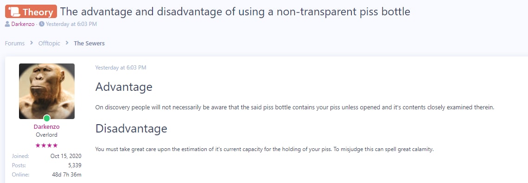Viewport: 528px width, 183px height.
Task: Open Darkenzo author link under title
Action: point(23,24)
